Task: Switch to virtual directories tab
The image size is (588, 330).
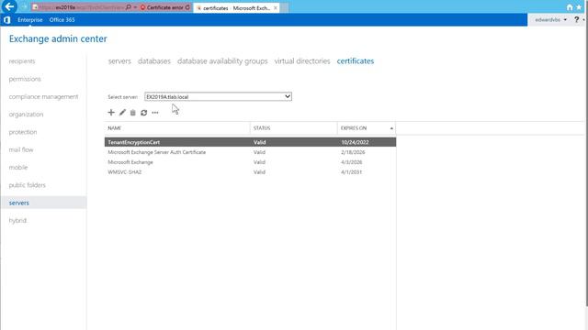Action: [x=302, y=61]
